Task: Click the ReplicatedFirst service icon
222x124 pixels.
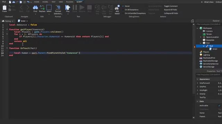Action: click(201, 58)
